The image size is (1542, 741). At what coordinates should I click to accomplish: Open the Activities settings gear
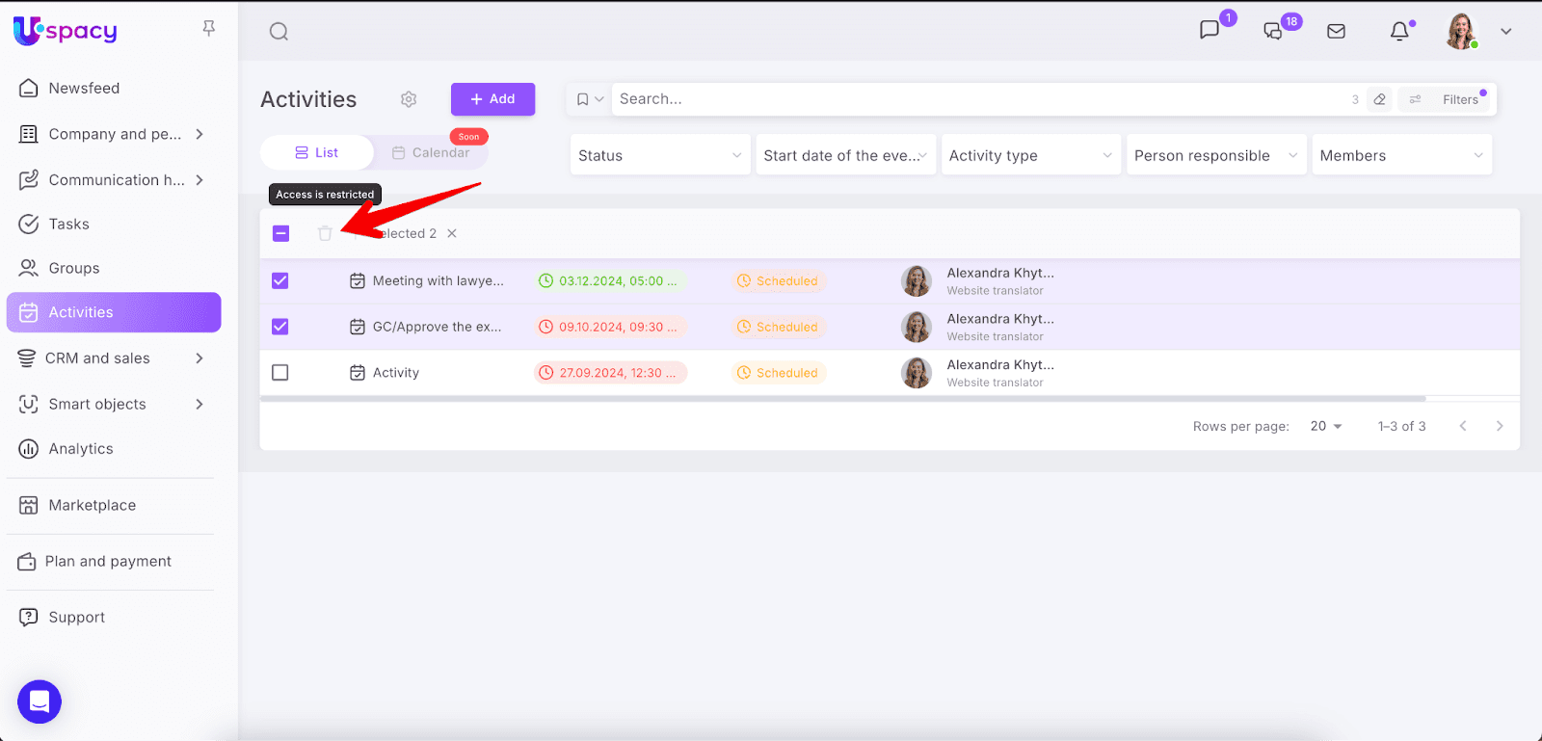point(409,99)
